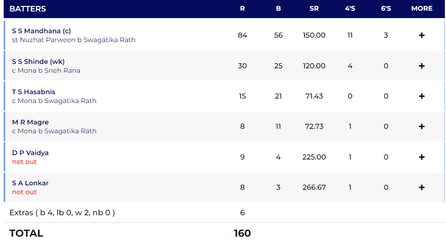The width and height of the screenshot is (446, 247).
Task: Click the 4'S column header
Action: point(350,8)
